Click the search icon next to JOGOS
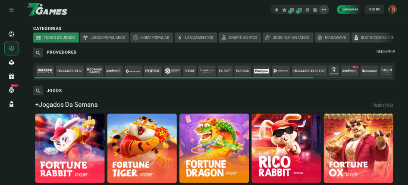The width and height of the screenshot is (408, 185). pyautogui.click(x=38, y=91)
